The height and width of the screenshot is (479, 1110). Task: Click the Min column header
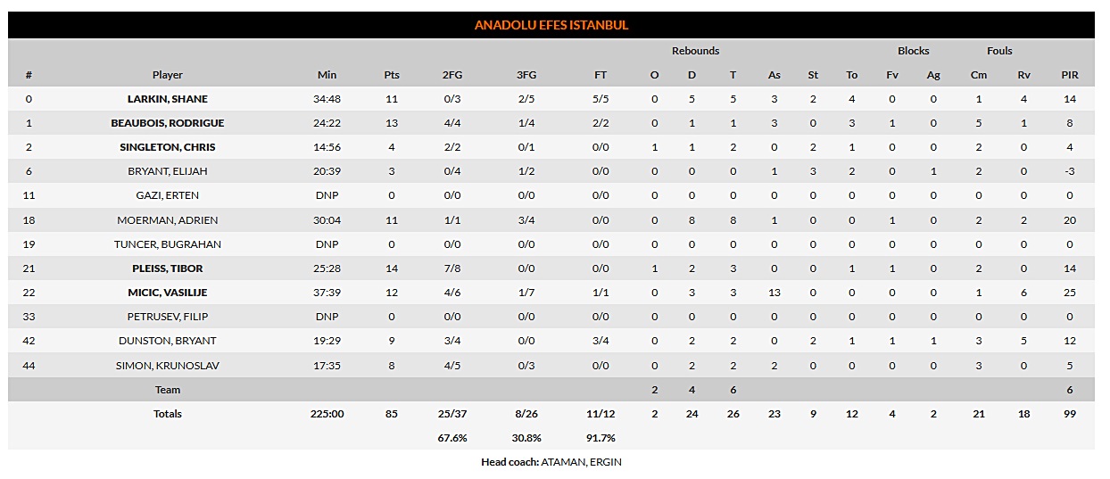tap(327, 75)
